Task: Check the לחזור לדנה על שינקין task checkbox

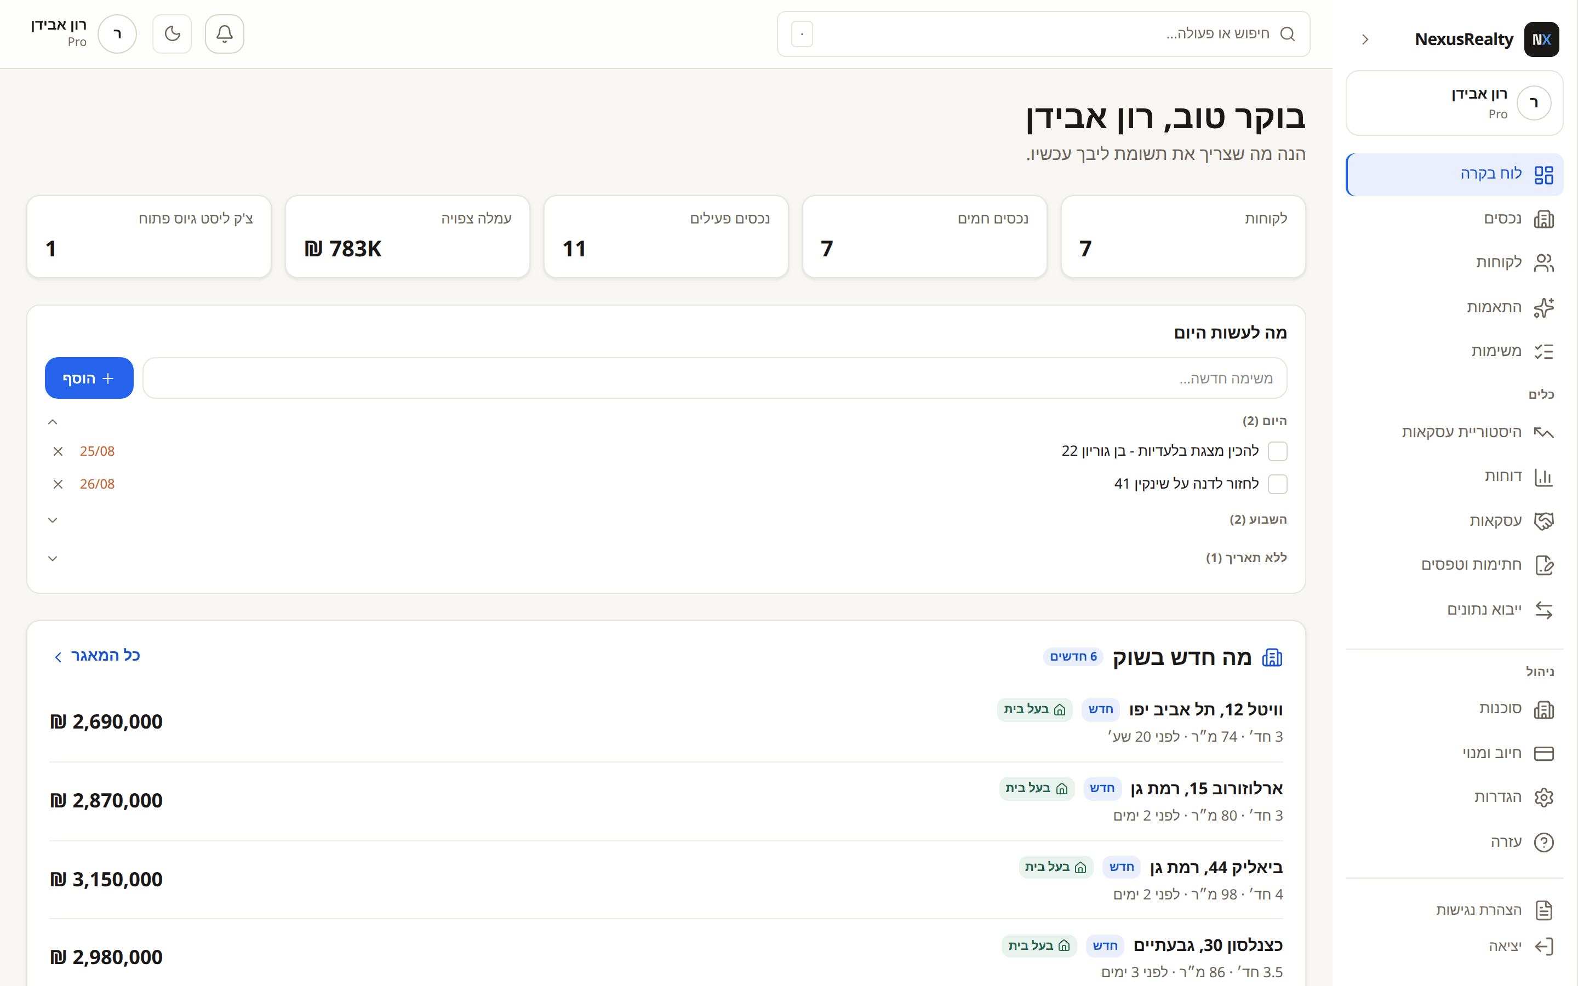Action: (x=1277, y=485)
